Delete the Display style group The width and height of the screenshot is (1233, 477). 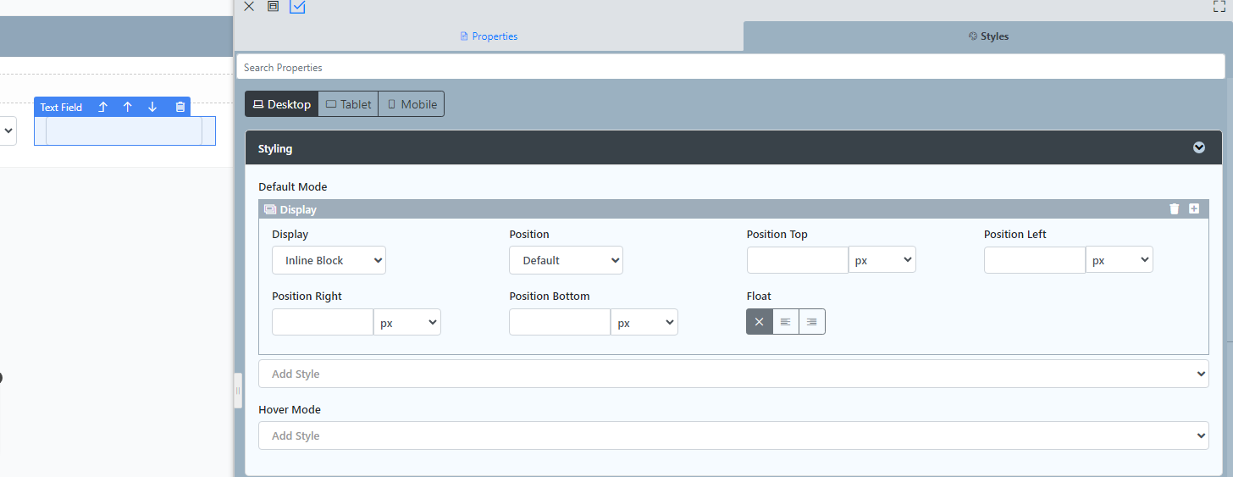coord(1174,208)
